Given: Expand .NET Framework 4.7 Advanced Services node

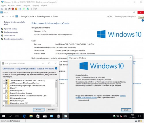Looking at the screenshot, I should [x=4, y=83].
